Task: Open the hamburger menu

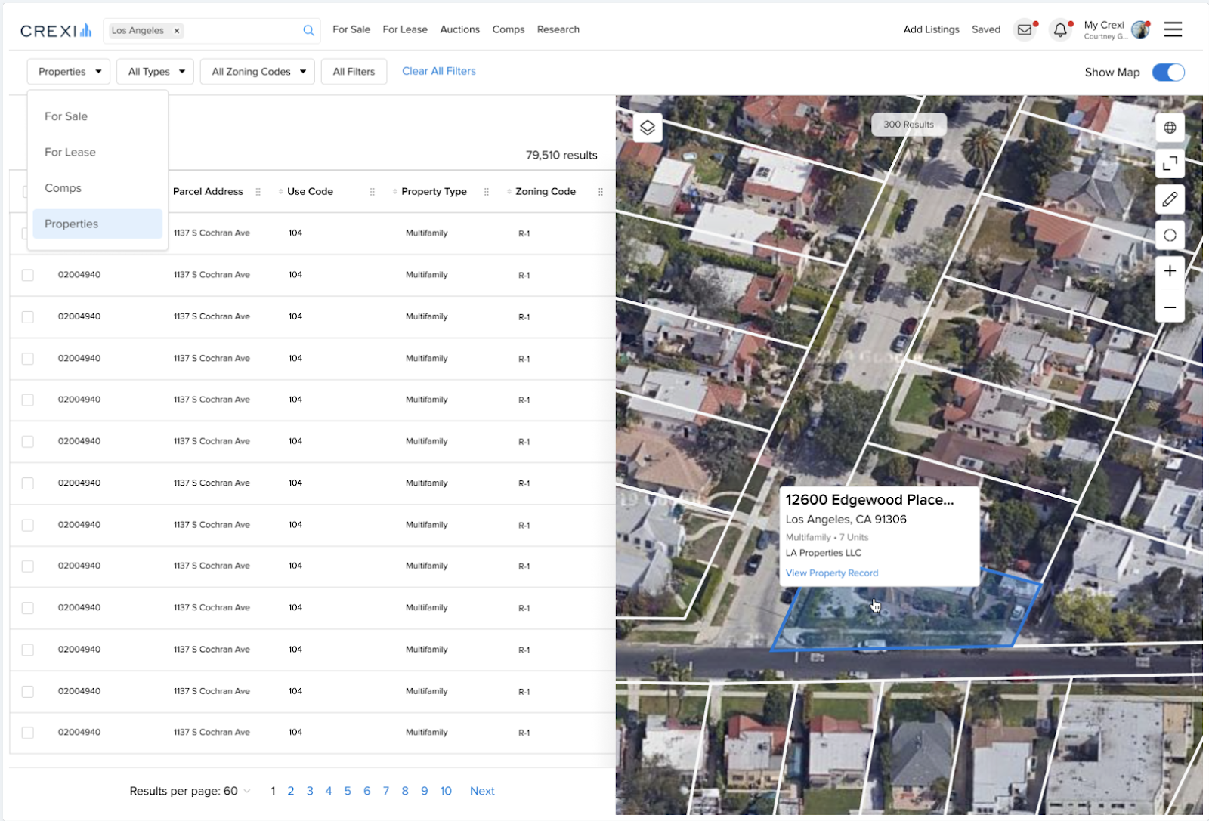Action: click(1173, 29)
